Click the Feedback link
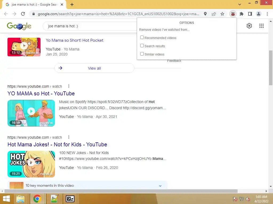 [174, 61]
